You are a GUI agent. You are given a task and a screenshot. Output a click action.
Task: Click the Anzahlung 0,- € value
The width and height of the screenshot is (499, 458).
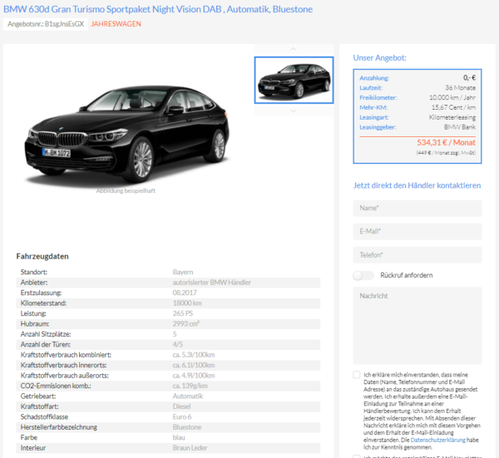[469, 78]
